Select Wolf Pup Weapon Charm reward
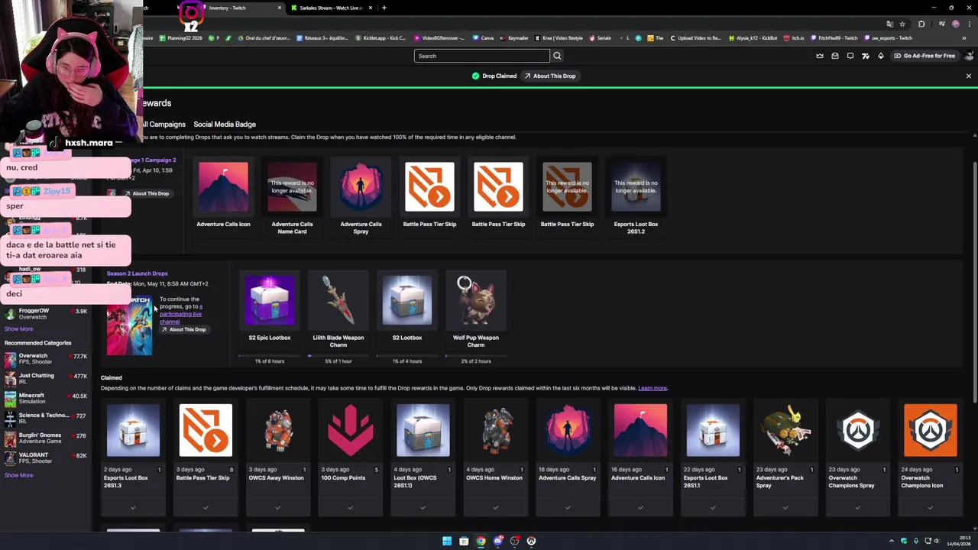 tap(476, 300)
